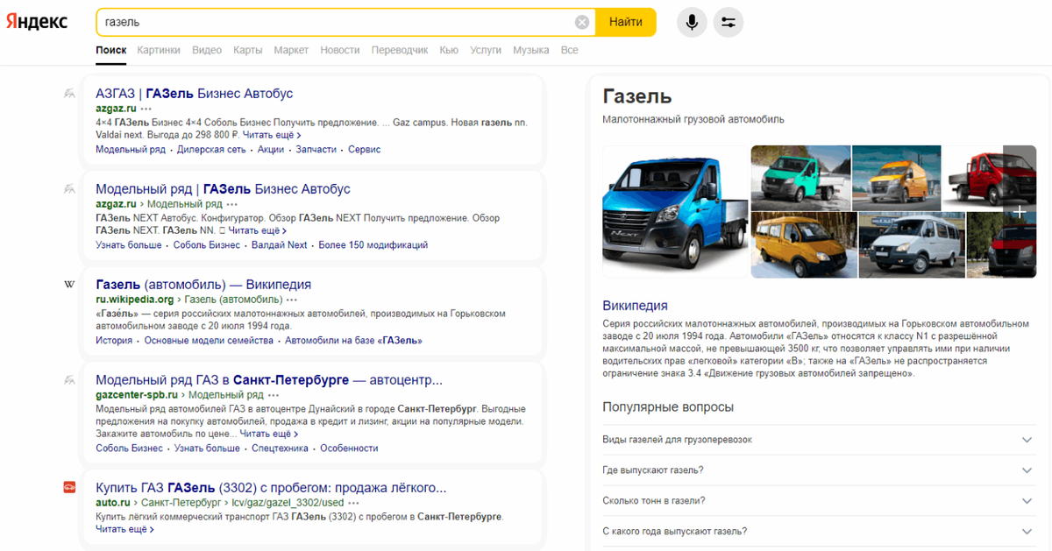
Task: Open the Музыка tab
Action: (531, 50)
